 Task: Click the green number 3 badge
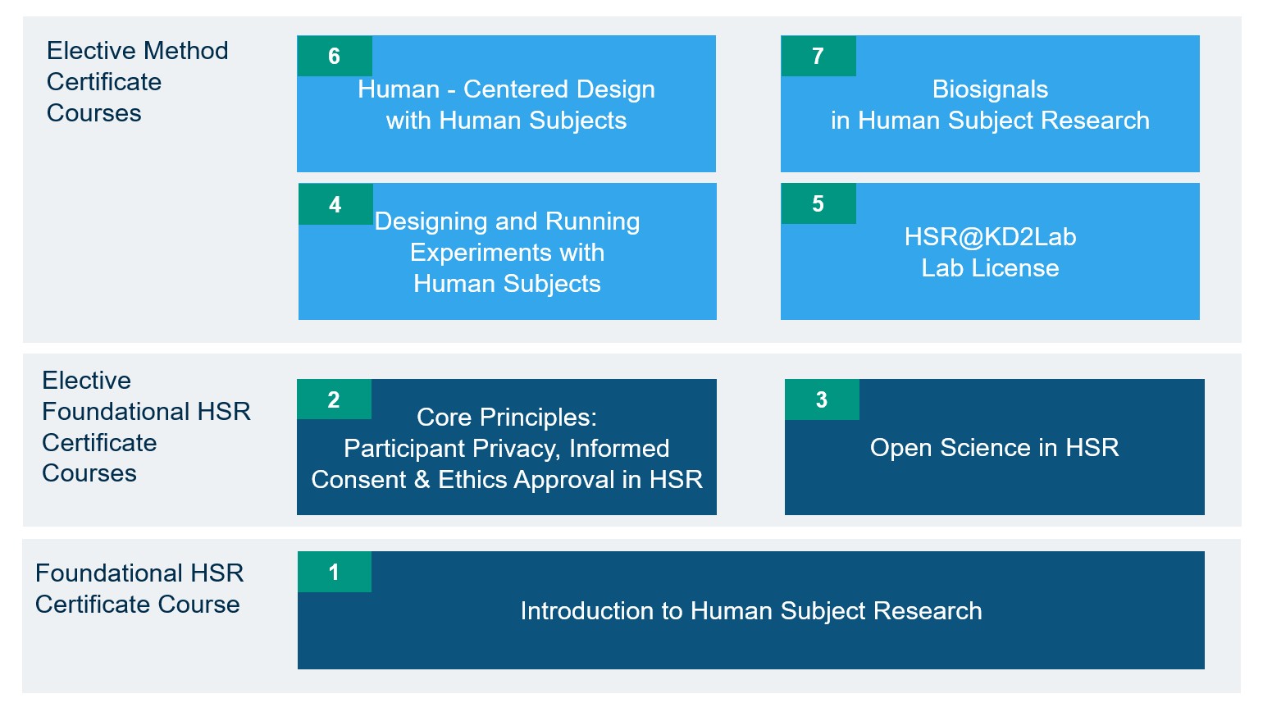point(822,399)
